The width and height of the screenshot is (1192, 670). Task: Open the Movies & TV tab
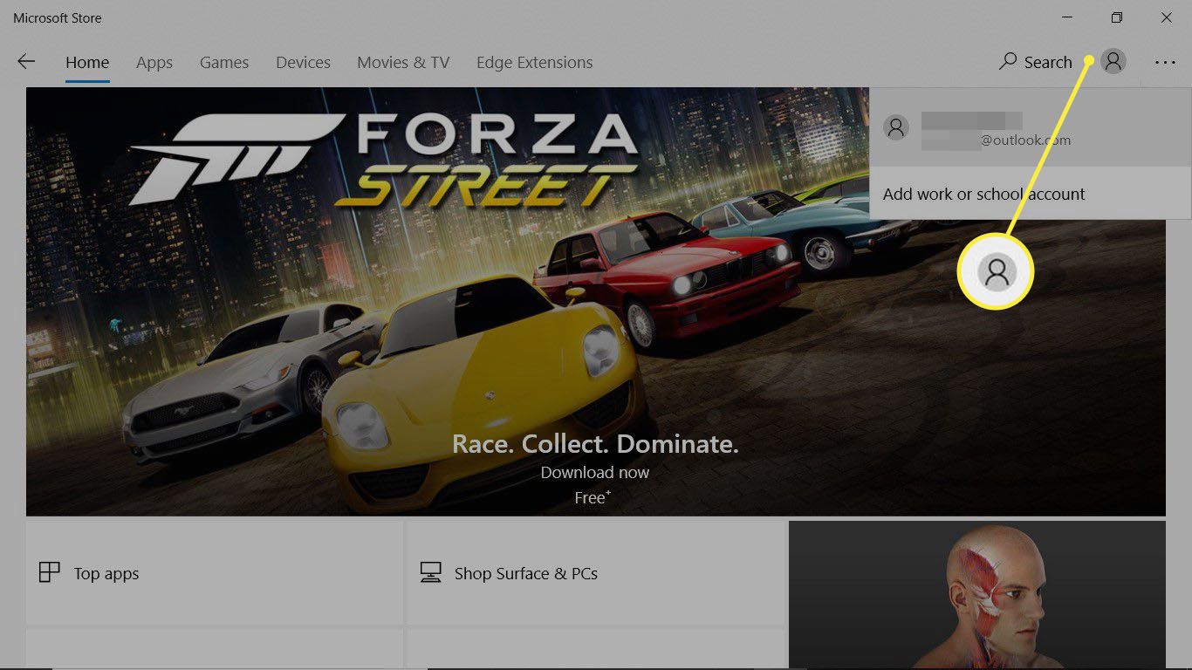403,63
